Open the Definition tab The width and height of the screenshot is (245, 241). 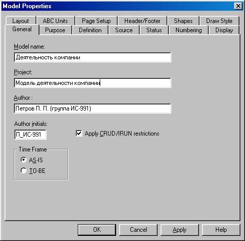(90, 30)
